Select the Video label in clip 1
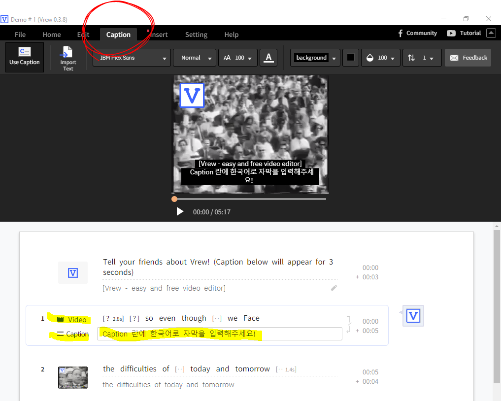501x401 pixels. [71, 320]
